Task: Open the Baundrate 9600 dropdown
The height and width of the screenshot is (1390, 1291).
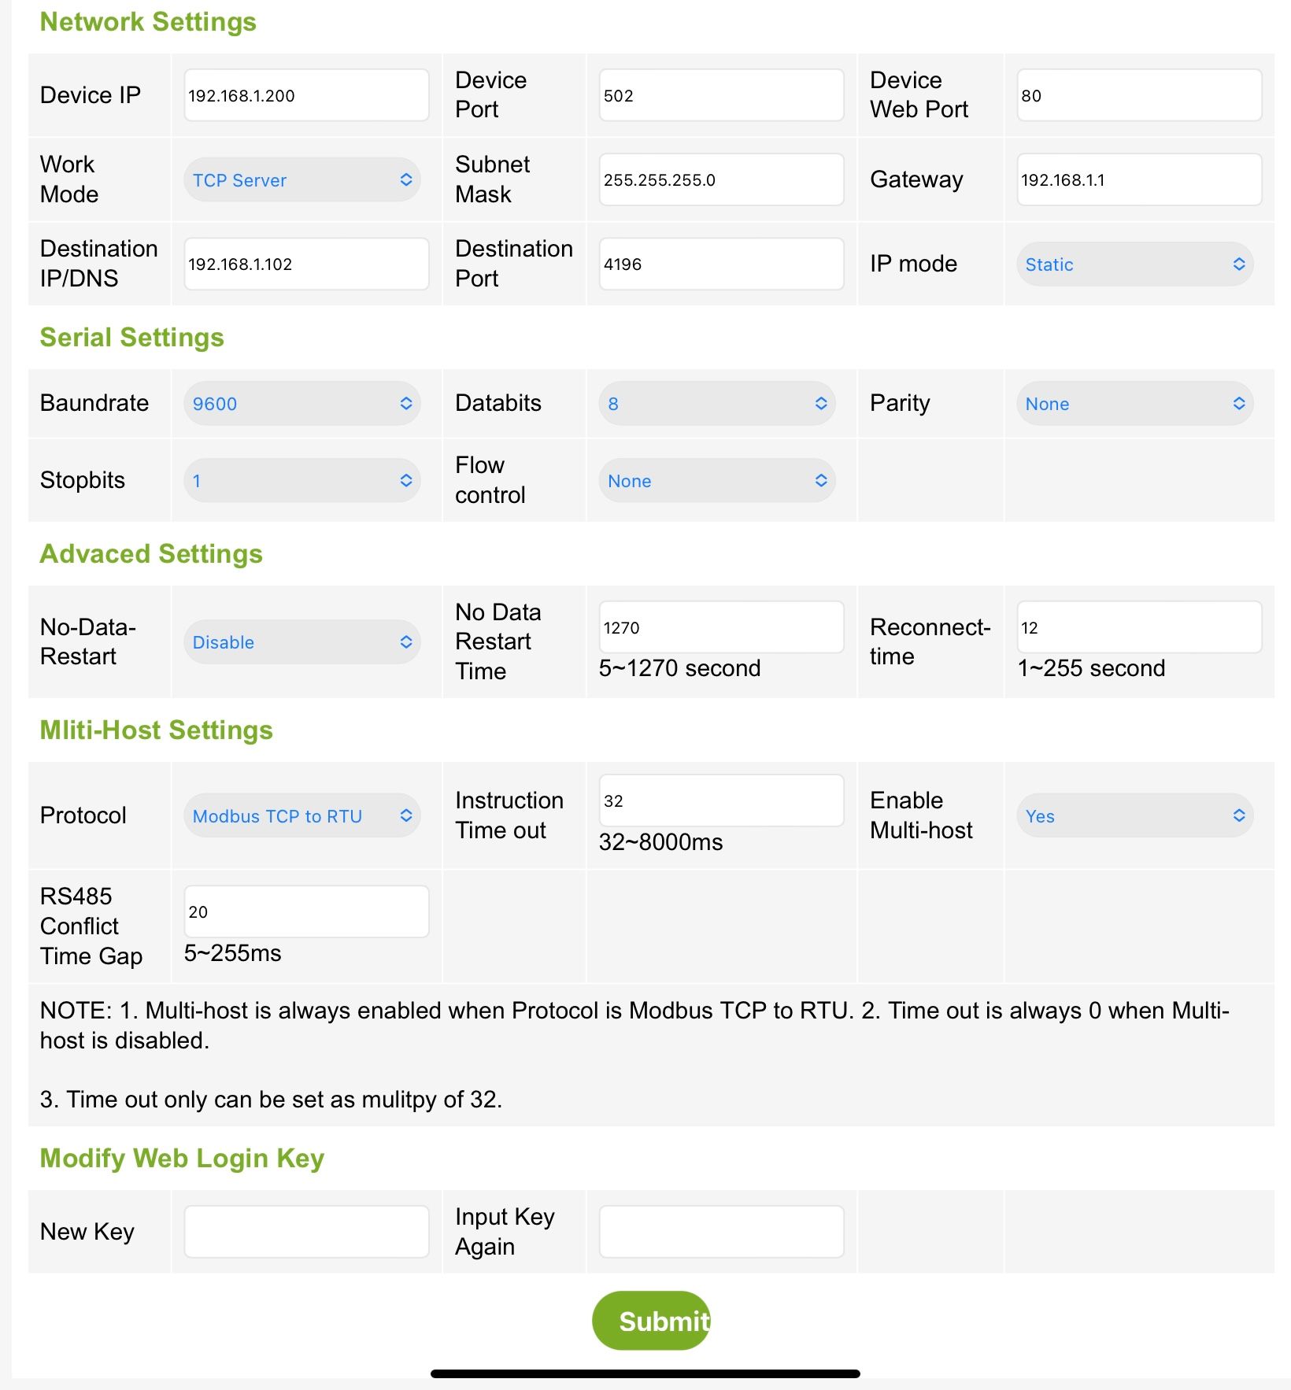Action: pos(302,404)
